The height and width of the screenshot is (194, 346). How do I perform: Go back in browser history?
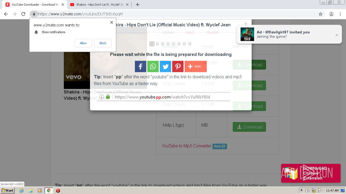pos(6,14)
